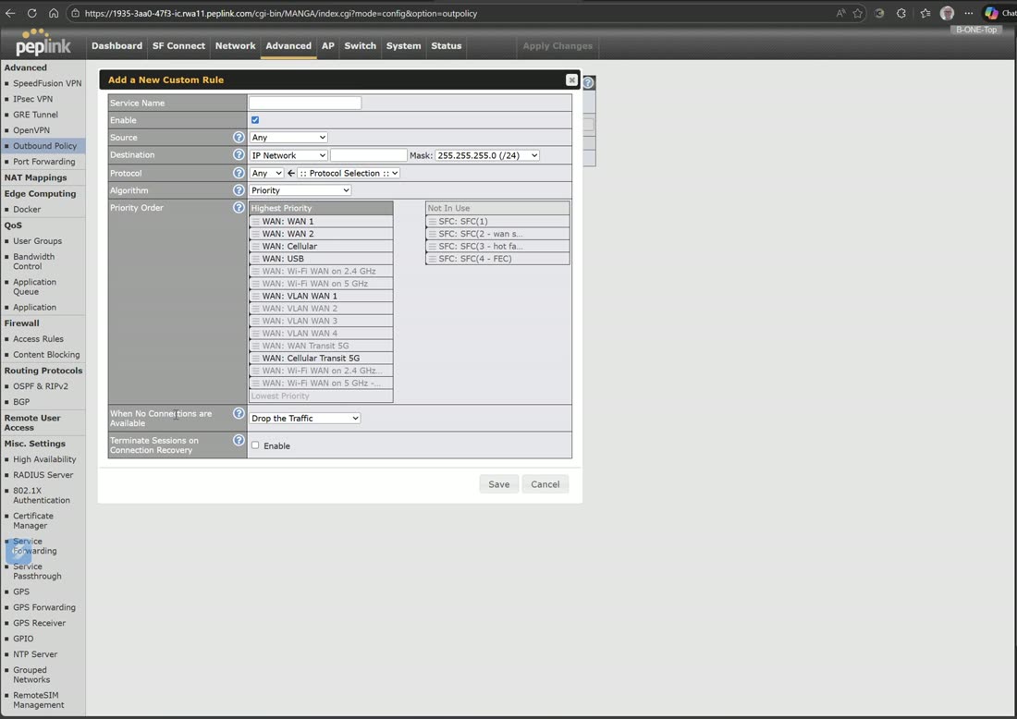This screenshot has height=719, width=1017.
Task: Click browser home icon
Action: (x=54, y=13)
